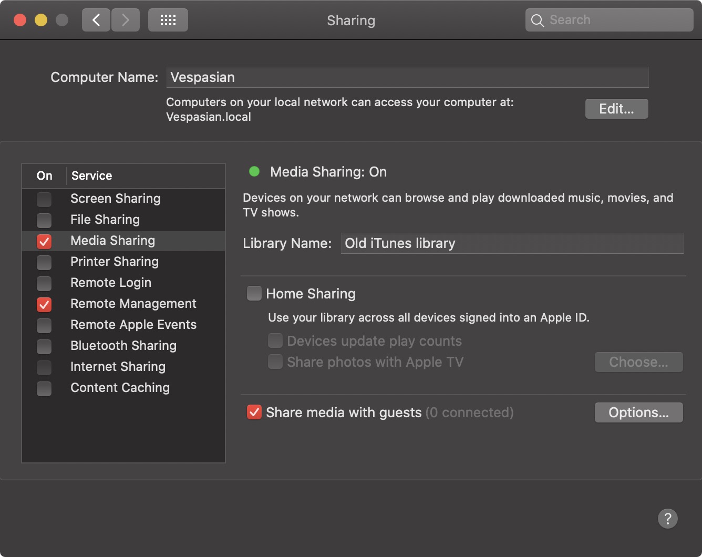Click the Library Name field
The width and height of the screenshot is (702, 557).
[512, 243]
